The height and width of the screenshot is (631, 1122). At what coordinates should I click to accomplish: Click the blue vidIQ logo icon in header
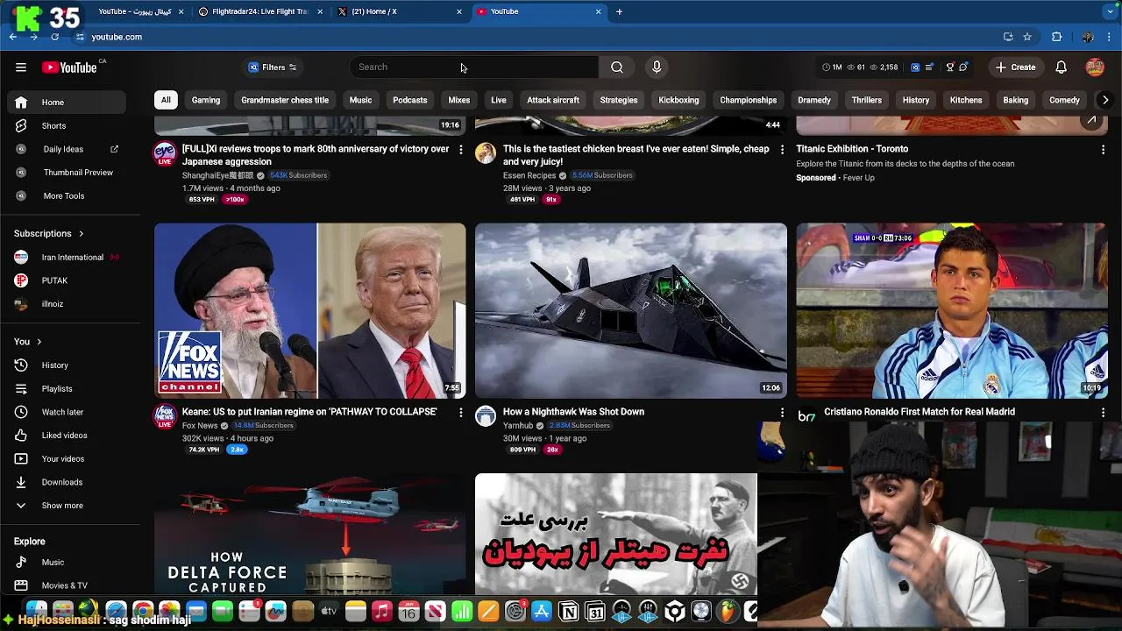(915, 67)
